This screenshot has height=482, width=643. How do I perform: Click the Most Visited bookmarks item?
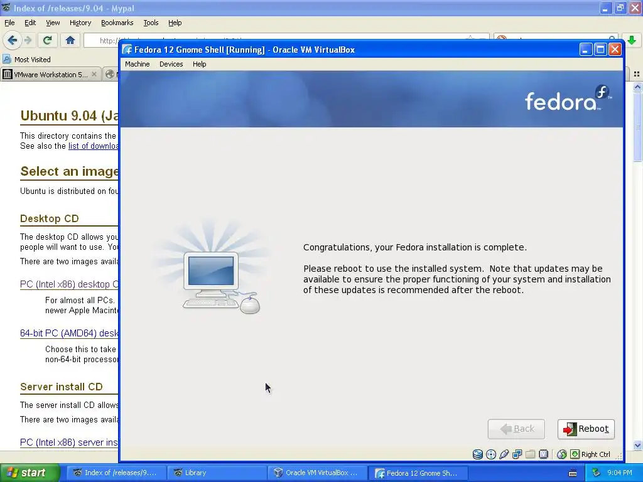27,60
